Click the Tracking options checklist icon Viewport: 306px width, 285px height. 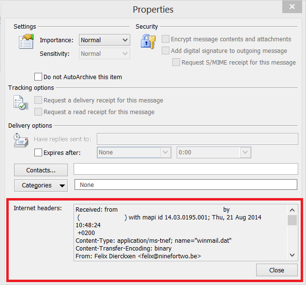21,102
